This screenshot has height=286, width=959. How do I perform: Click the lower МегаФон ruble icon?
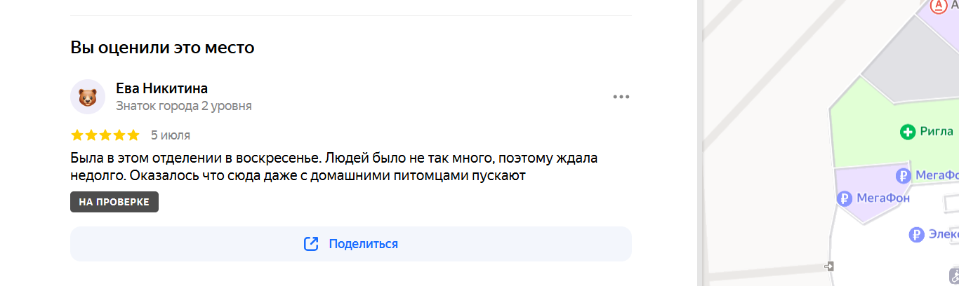pyautogui.click(x=845, y=198)
